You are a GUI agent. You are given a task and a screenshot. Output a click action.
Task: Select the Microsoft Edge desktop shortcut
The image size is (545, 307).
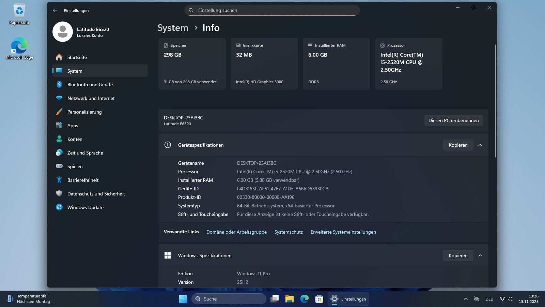click(x=19, y=48)
